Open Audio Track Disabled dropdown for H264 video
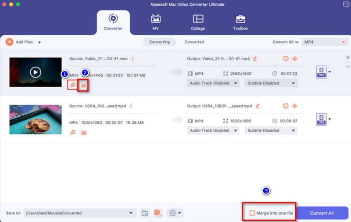The width and height of the screenshot is (351, 222). point(213,130)
